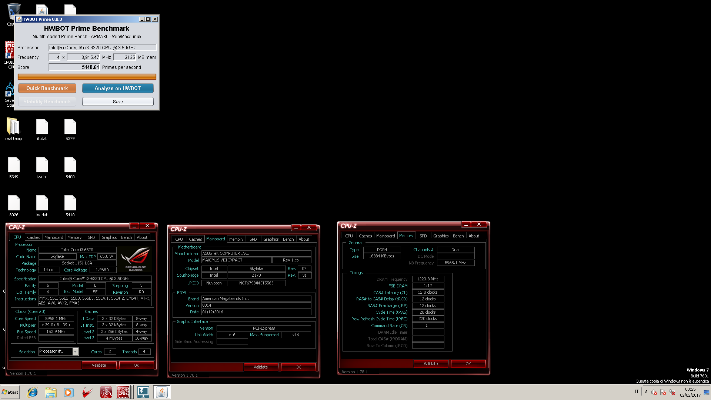Open About tab in CPU-Z Memory window

tap(474, 236)
